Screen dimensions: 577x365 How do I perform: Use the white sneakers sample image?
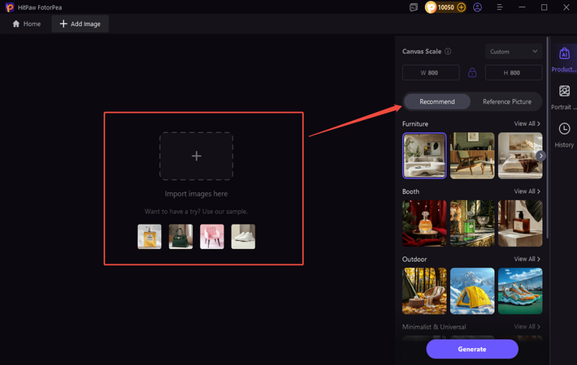pos(243,237)
